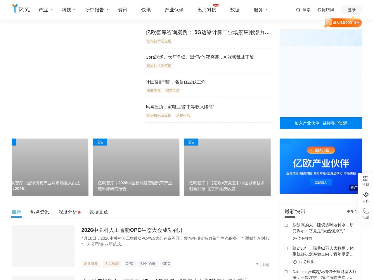This screenshot has height=280, width=374.
Task: Open 社群 from the right sidebar
Action: click(x=366, y=181)
